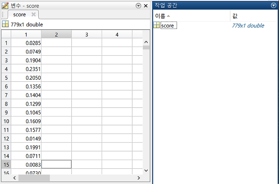Select column header 4
The image size is (279, 184).
pos(117,35)
